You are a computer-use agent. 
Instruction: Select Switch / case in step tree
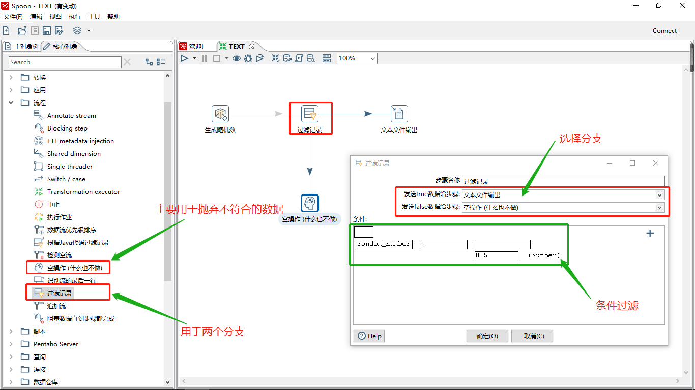(x=66, y=179)
